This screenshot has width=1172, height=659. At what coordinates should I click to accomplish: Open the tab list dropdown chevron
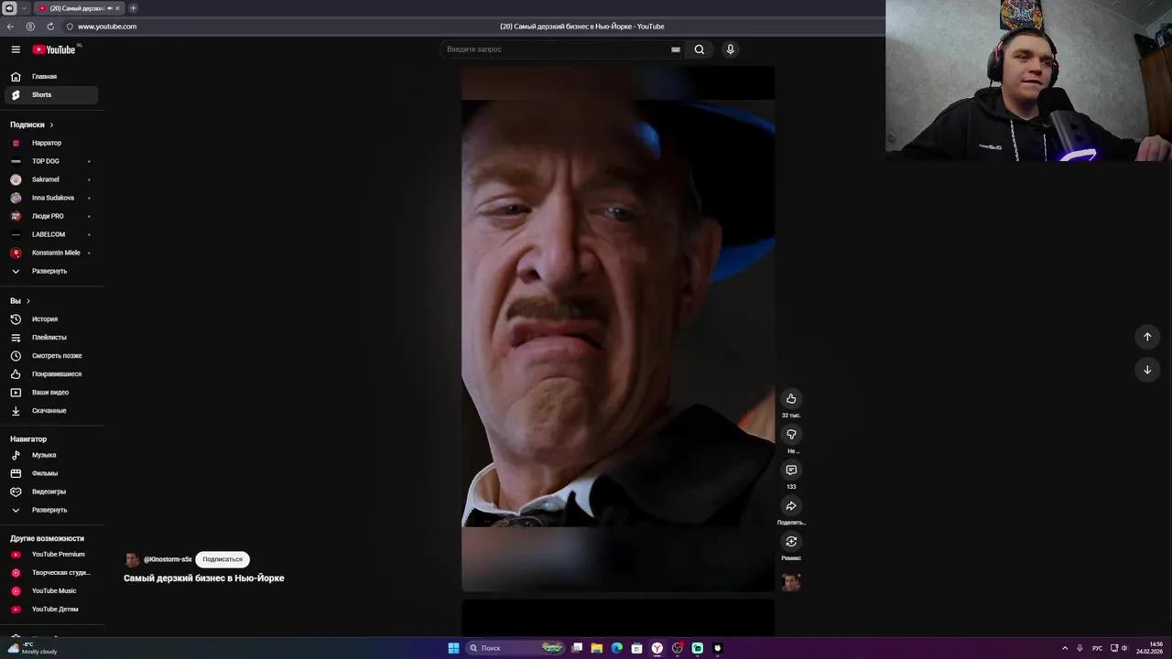25,8
